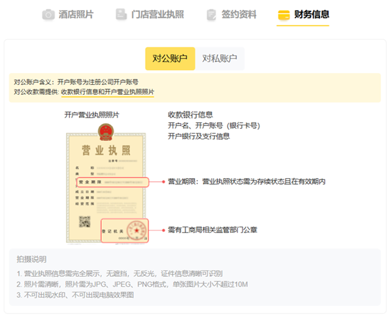Click the yellow card icon beside 财务信息

pos(284,14)
